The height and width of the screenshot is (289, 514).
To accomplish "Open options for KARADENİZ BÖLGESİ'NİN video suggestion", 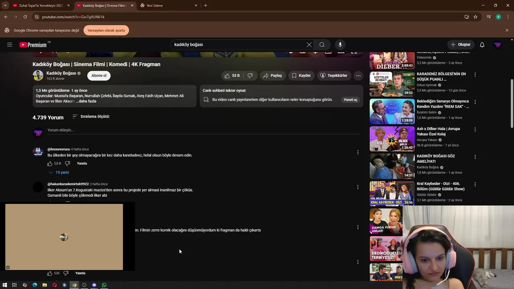I will pos(475,75).
